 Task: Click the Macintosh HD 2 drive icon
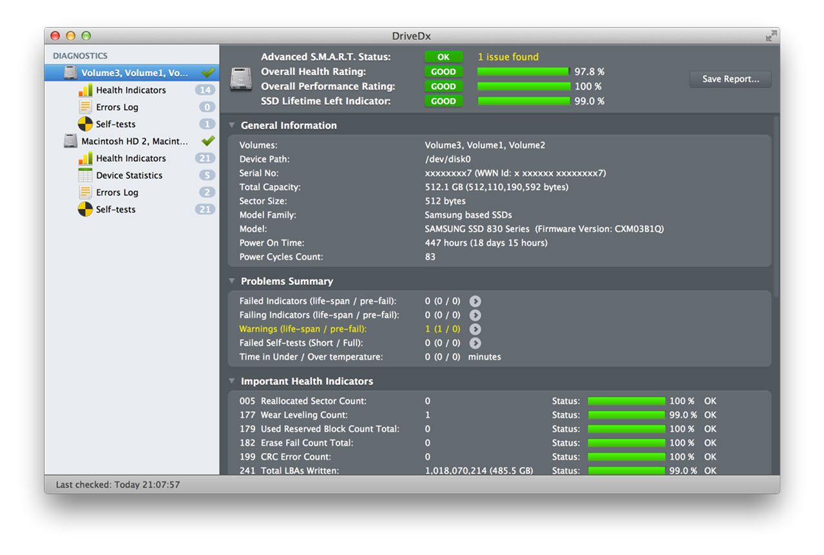pyautogui.click(x=70, y=141)
